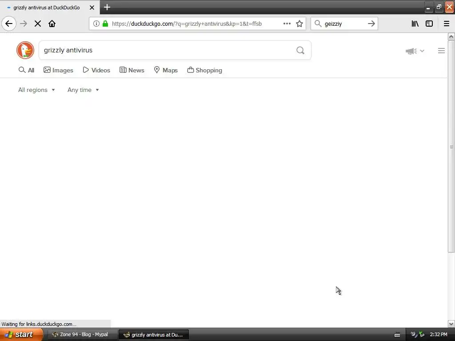
Task: Switch to Zone 94 - Blog - Mypal taskbar window
Action: tap(82, 335)
